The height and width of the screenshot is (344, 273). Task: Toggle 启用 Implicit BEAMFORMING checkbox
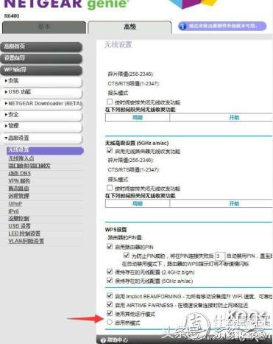[110, 296]
